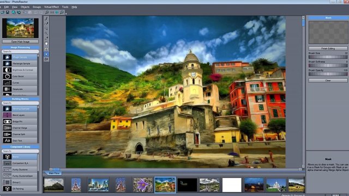The width and height of the screenshot is (349, 196).
Task: Open the Objects menu
Action: click(x=25, y=7)
